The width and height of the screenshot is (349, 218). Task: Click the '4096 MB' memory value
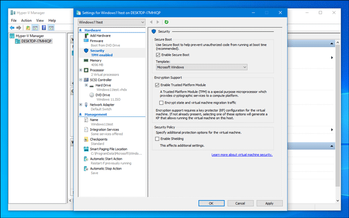(97, 65)
